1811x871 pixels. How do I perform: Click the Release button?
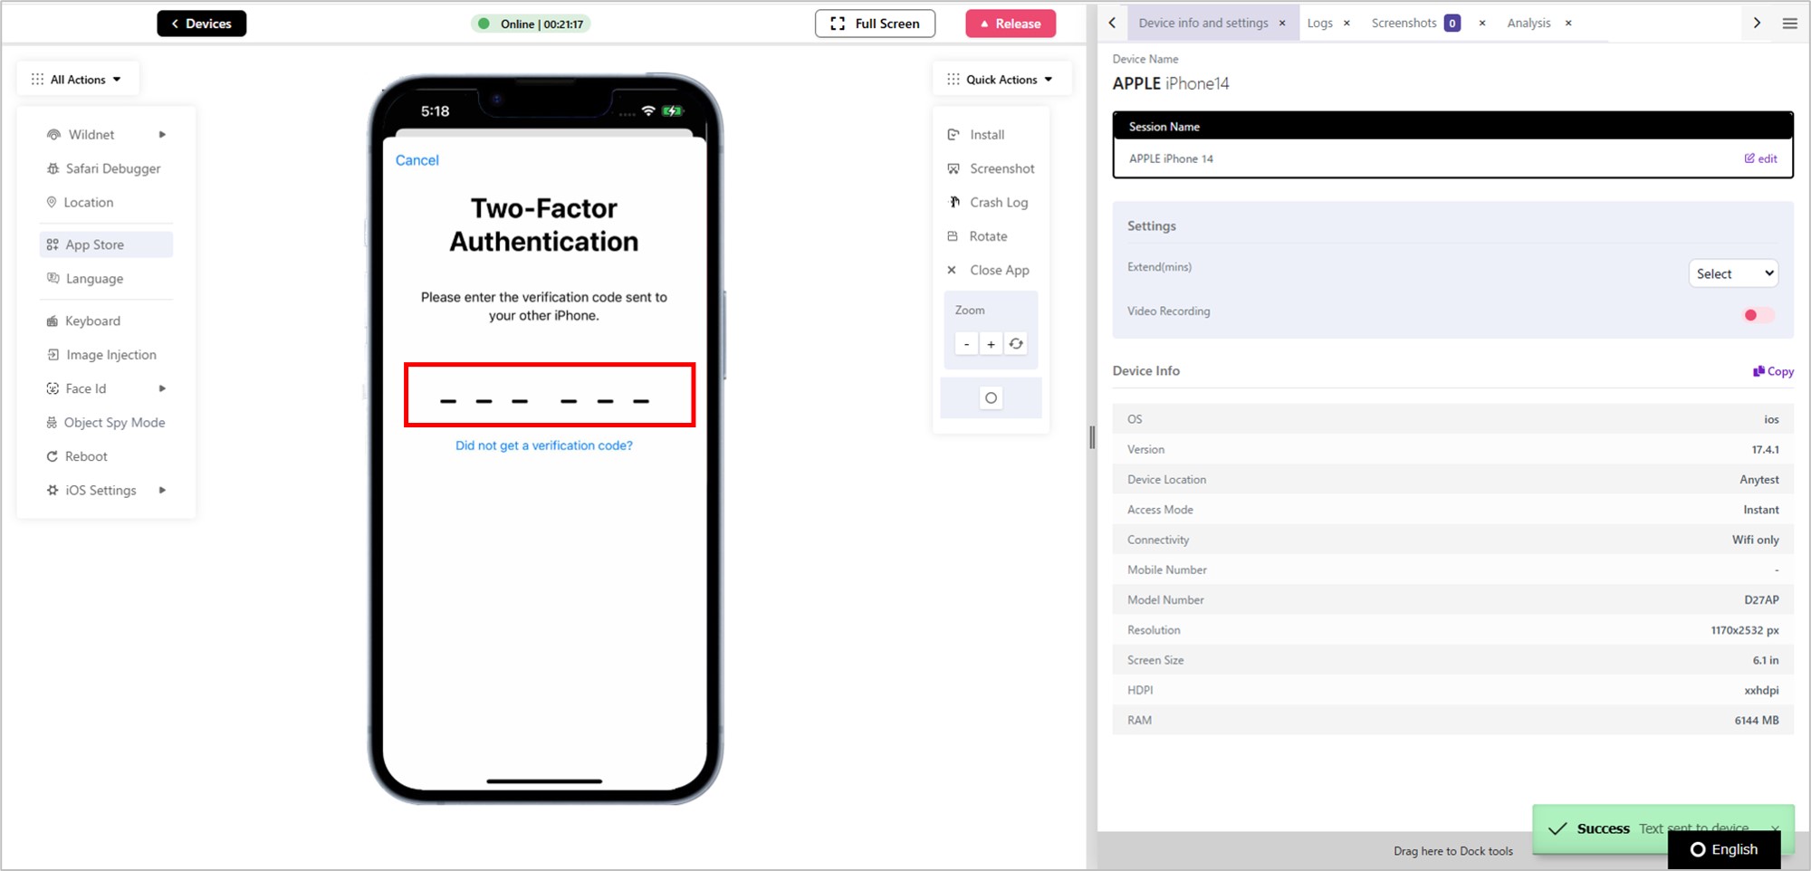pyautogui.click(x=1011, y=24)
